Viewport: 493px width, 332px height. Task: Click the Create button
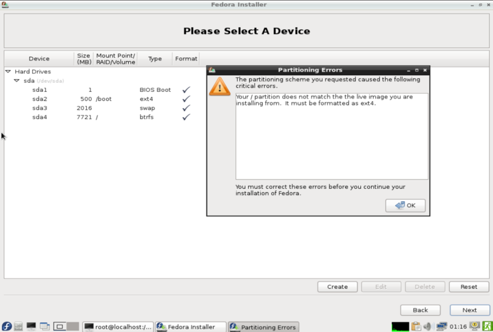click(x=337, y=286)
